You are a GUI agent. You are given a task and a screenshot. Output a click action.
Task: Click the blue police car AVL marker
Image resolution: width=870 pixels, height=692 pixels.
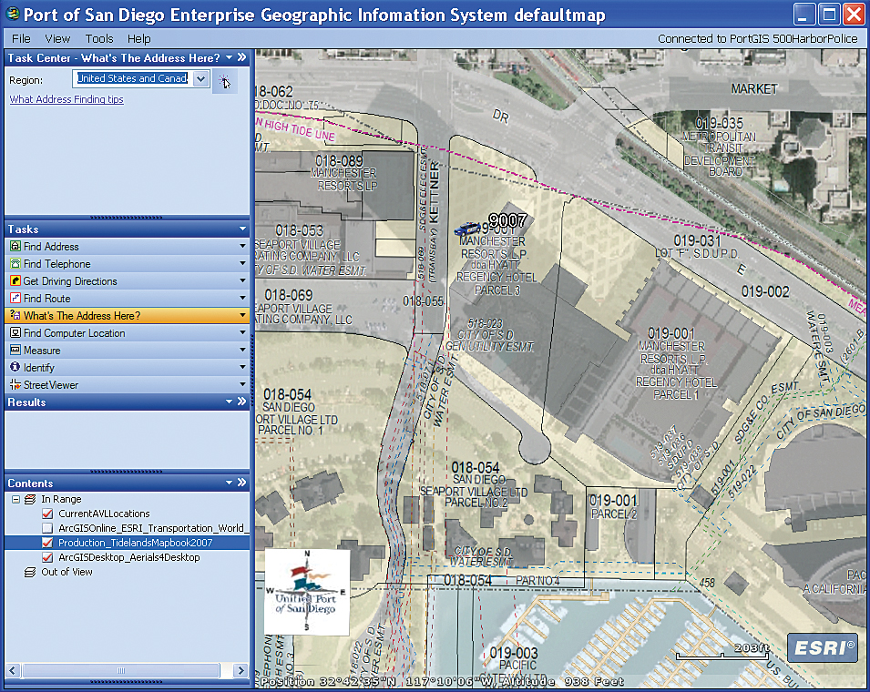click(467, 229)
